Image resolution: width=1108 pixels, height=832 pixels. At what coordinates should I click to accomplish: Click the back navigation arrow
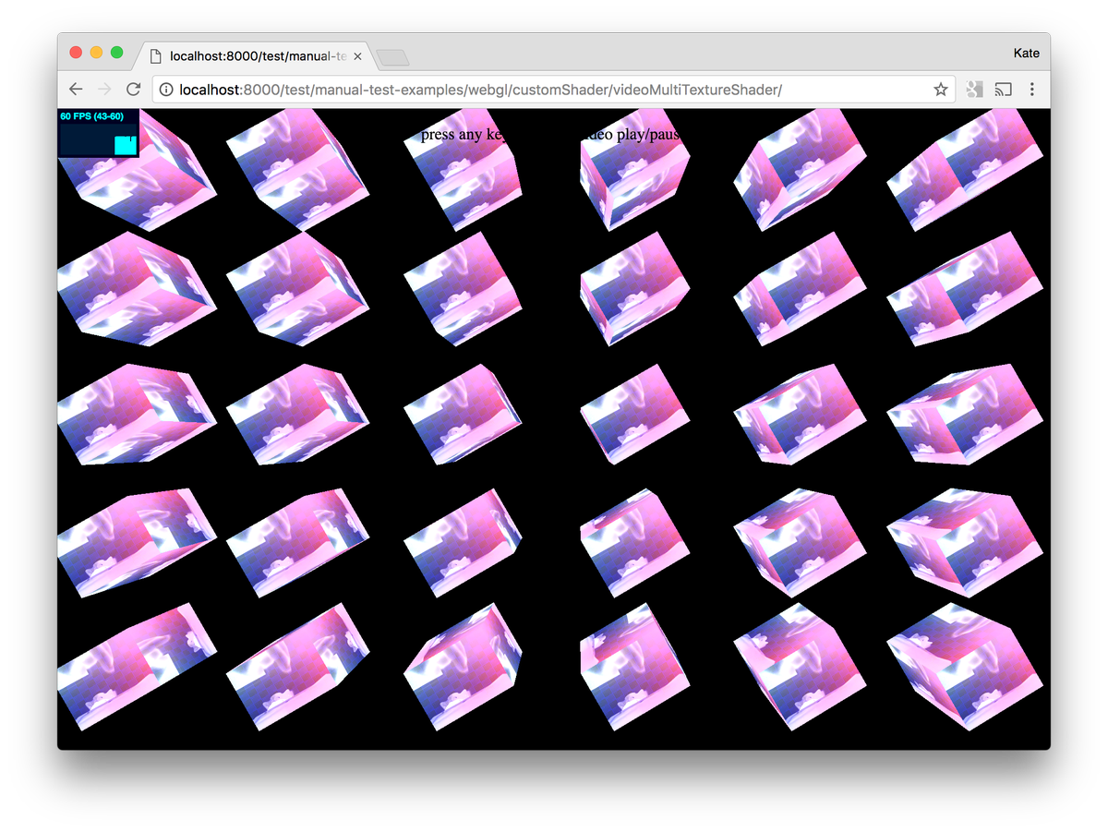tap(75, 89)
